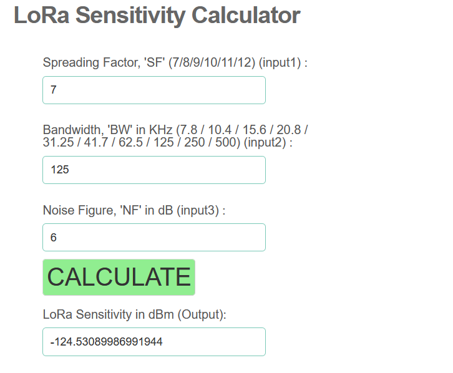
Task: Click the (input1) text after Spreading Factor
Action: point(280,62)
